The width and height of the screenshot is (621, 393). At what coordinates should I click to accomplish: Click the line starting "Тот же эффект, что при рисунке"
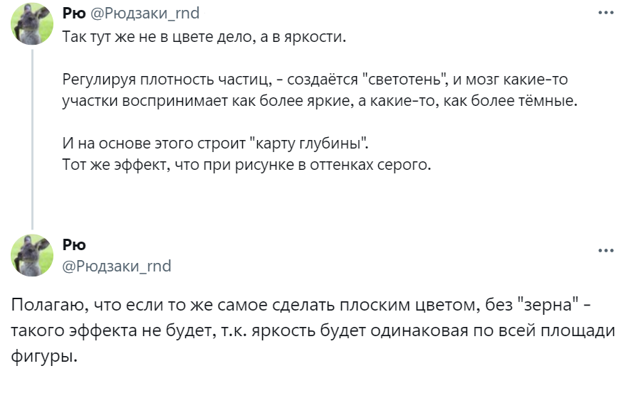click(x=247, y=166)
